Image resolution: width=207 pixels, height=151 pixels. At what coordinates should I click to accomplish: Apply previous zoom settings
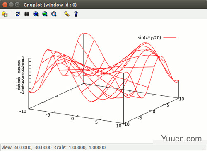point(36,14)
